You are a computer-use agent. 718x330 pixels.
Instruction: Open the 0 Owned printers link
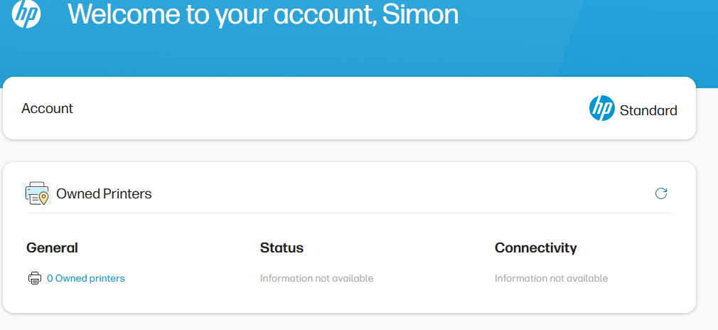86,279
